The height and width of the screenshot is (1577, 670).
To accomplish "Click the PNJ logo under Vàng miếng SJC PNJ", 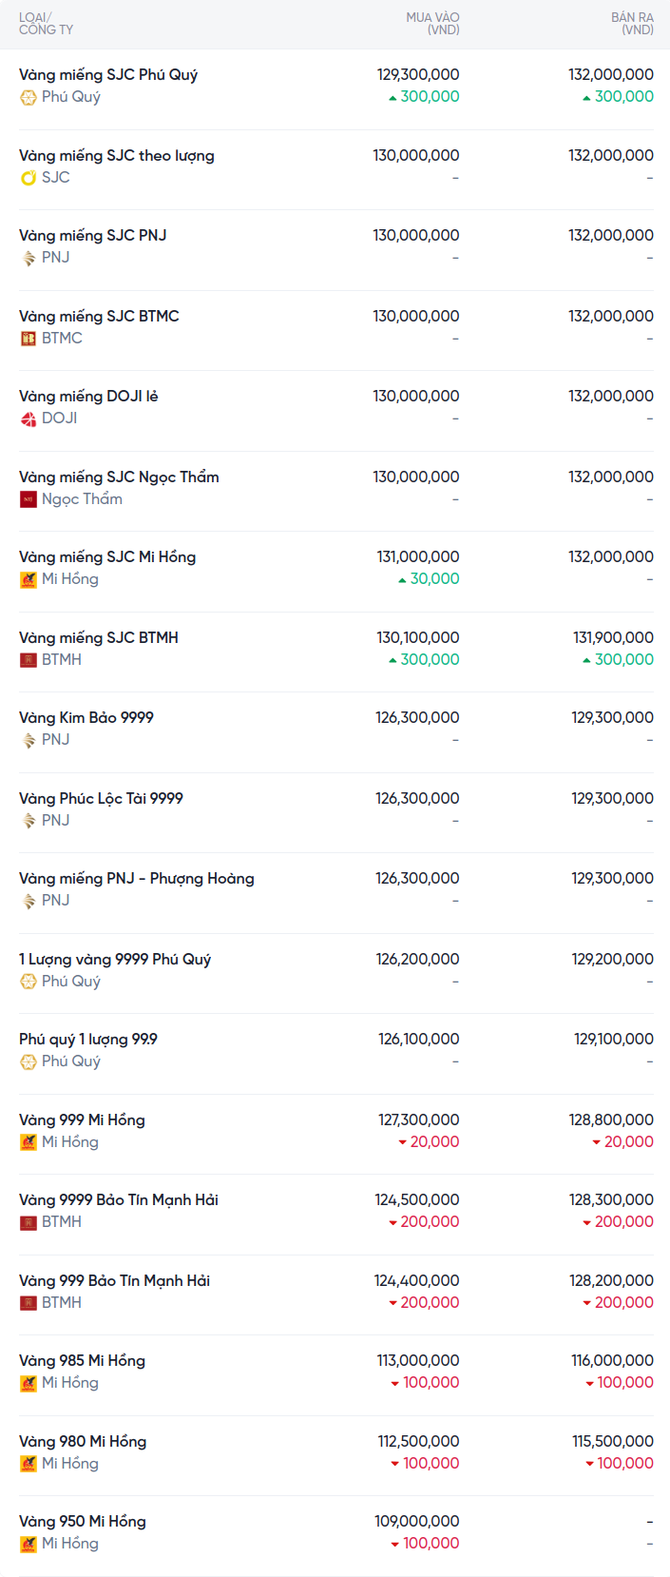I will pos(29,258).
